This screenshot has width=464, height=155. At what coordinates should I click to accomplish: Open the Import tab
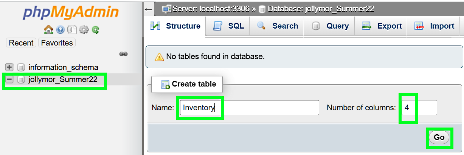[434, 26]
